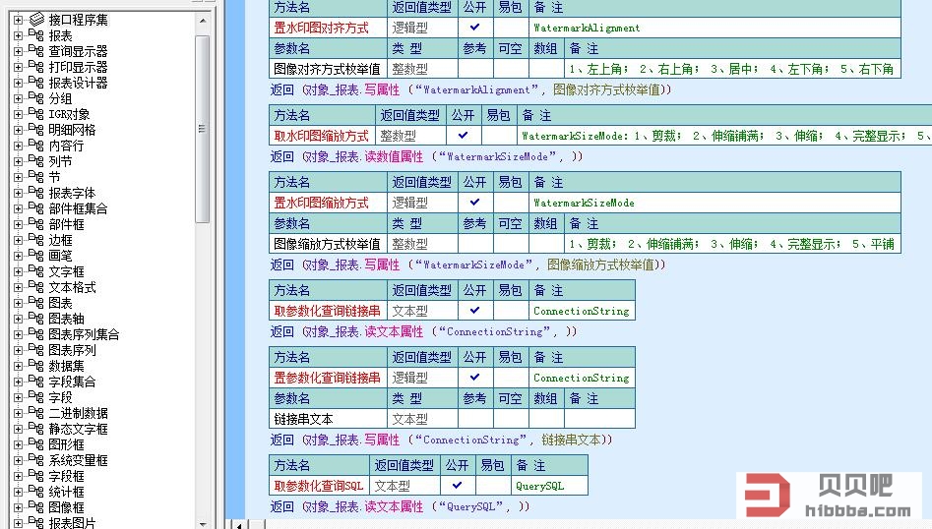Expand the 部件框 tree node
Image resolution: width=932 pixels, height=529 pixels.
tap(19, 224)
